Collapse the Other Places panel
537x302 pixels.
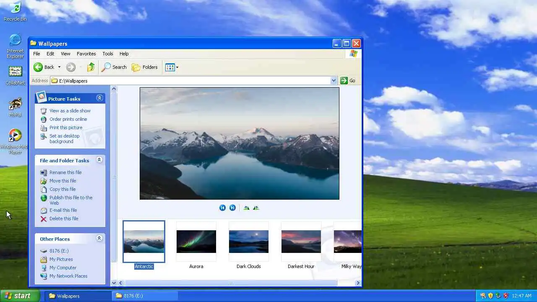coord(99,238)
